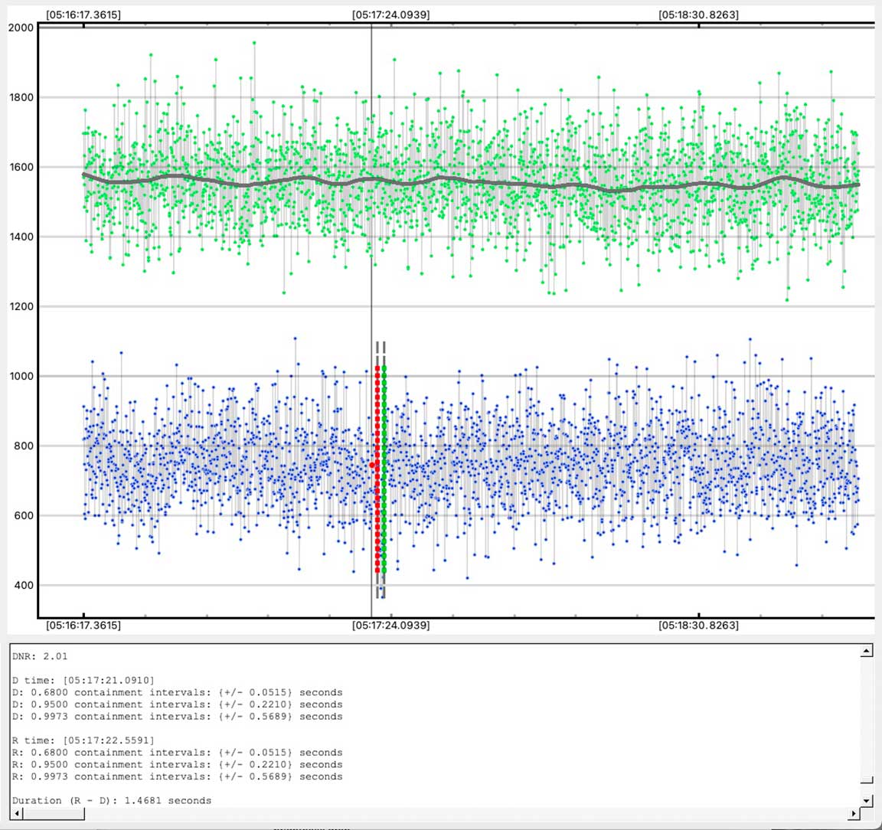Click the bottom axis label [05:16:17.3615]
882x830 pixels.
[x=83, y=625]
